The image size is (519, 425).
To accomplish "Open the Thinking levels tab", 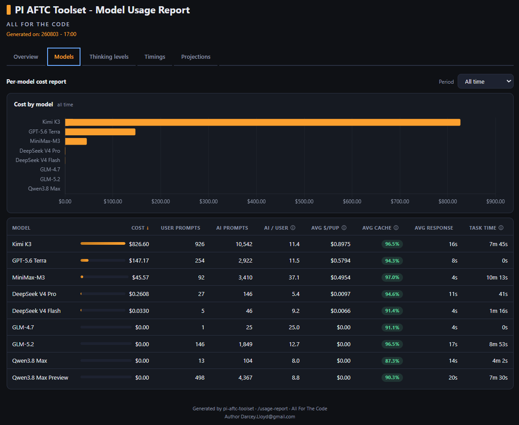I will (x=109, y=57).
